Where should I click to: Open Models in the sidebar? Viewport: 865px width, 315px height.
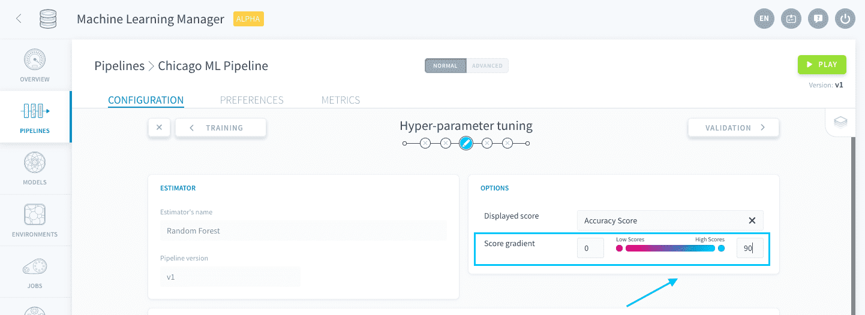35,169
